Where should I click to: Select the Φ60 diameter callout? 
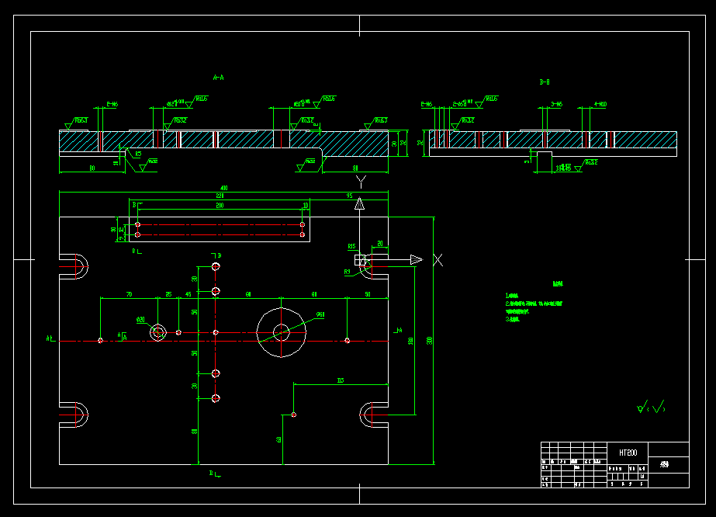[320, 314]
